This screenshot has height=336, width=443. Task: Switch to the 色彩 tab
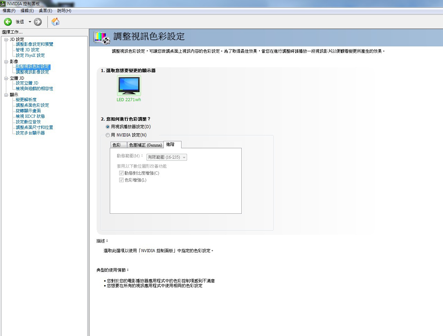(x=119, y=145)
